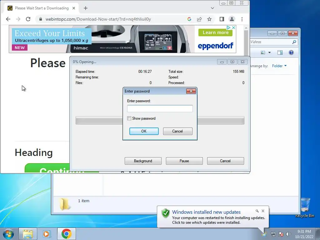Pause the extraction

(184, 161)
